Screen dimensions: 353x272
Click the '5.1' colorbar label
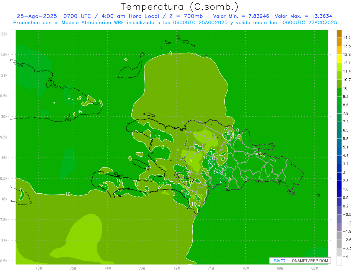click(x=346, y=147)
